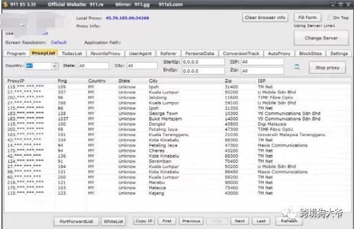Click the Copy IP button

144,221
